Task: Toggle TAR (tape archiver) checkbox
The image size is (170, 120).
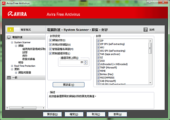Action: (98, 54)
